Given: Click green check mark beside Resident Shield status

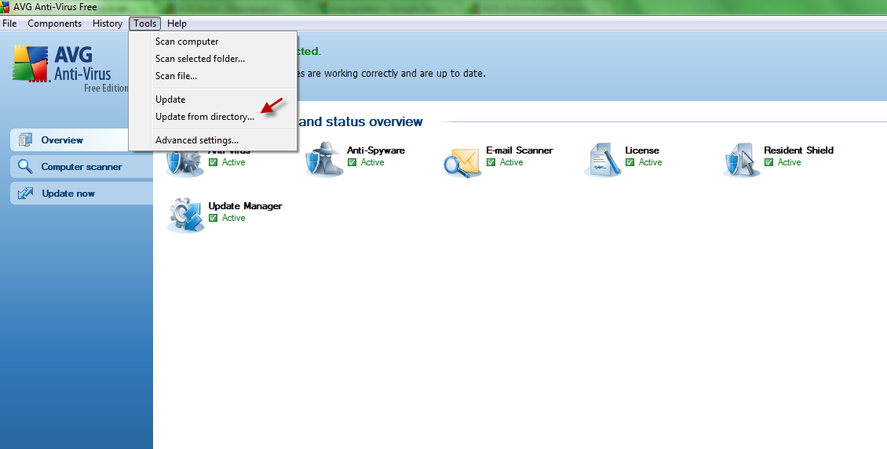Looking at the screenshot, I should click(768, 162).
